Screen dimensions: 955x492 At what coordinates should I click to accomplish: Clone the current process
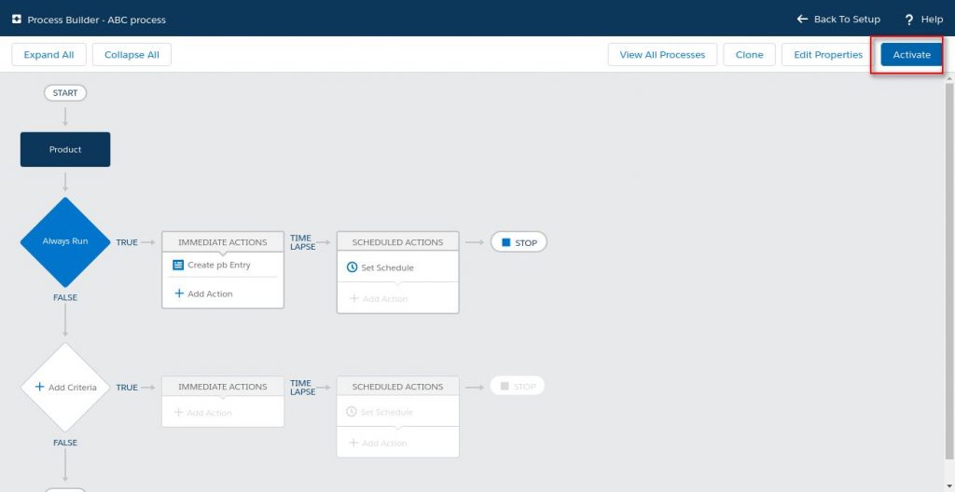click(749, 55)
